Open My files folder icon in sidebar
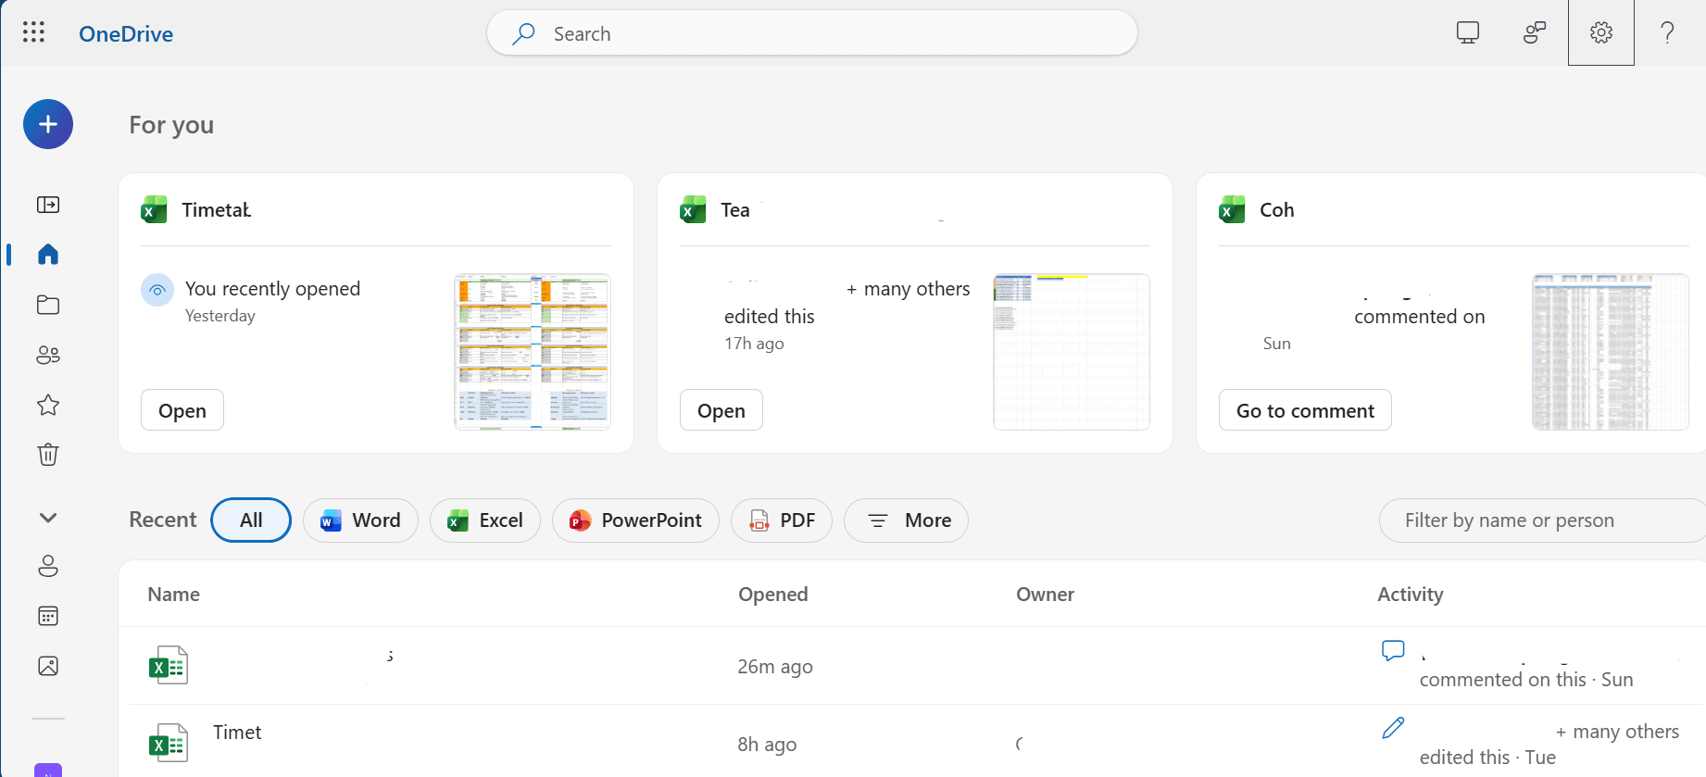The height and width of the screenshot is (777, 1706). click(x=48, y=305)
